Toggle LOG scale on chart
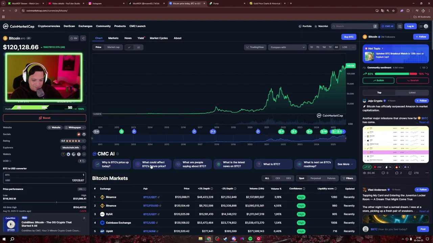433x243 pixels. (x=344, y=47)
